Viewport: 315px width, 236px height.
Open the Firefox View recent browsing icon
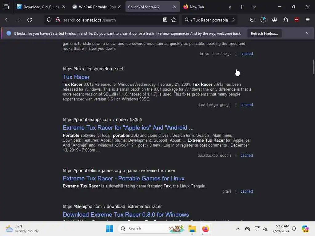click(x=6, y=7)
